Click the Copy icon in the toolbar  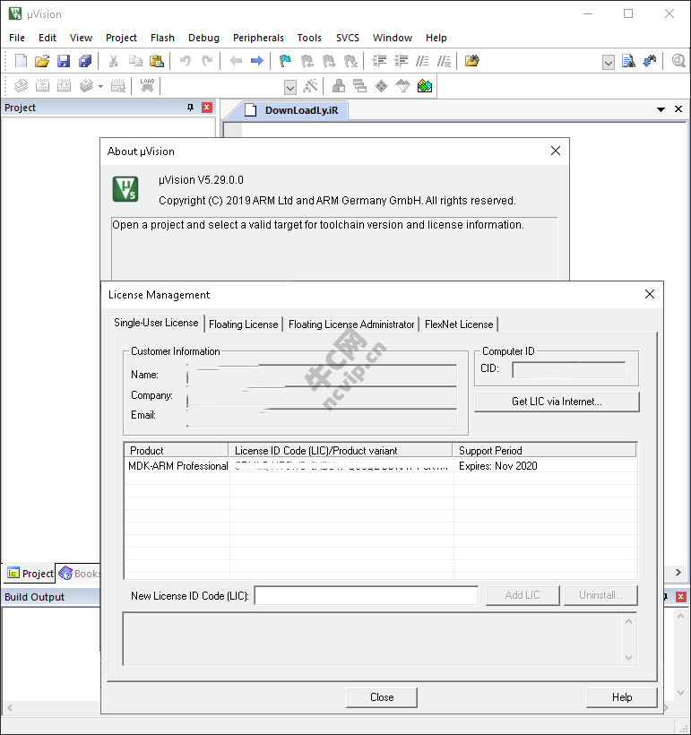135,61
